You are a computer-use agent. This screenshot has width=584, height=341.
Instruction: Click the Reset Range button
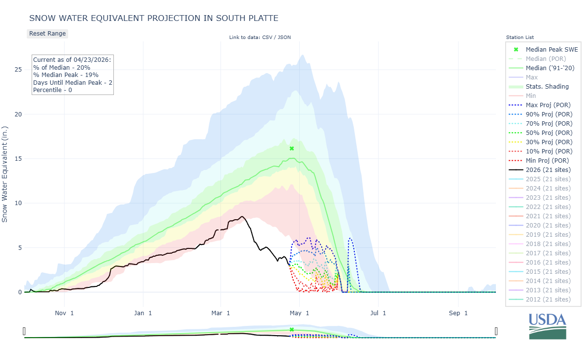[x=47, y=33]
